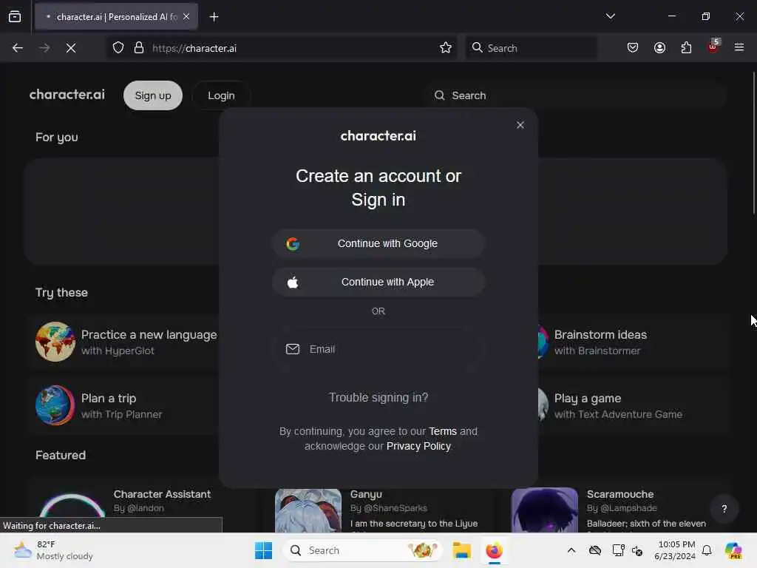Open the tracking protection shield icon
The height and width of the screenshot is (568, 757).
point(118,48)
